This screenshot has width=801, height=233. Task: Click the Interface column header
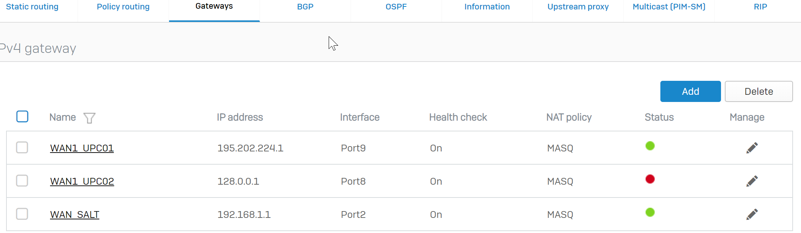click(x=360, y=117)
